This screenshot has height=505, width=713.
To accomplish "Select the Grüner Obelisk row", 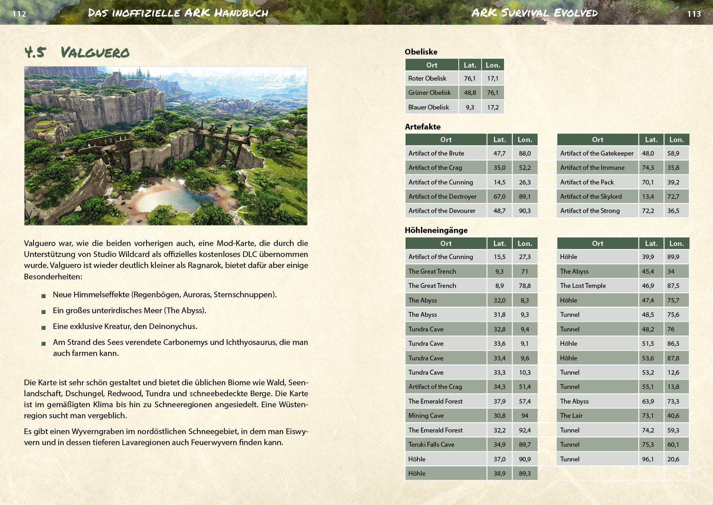I will [x=454, y=92].
